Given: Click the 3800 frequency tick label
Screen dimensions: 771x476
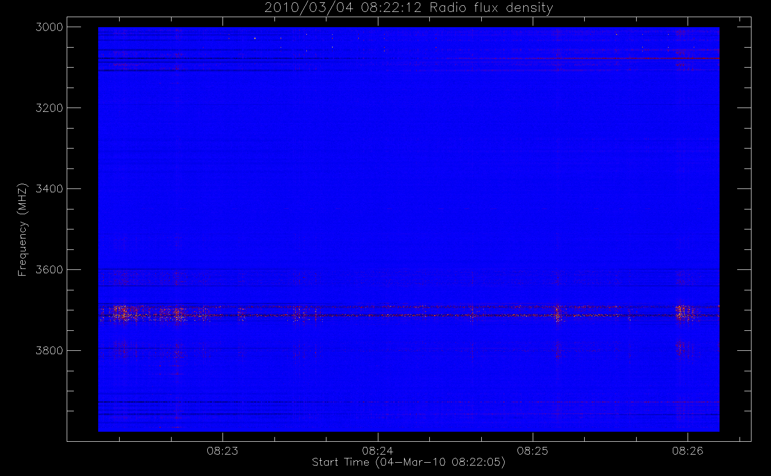Looking at the screenshot, I should (50, 351).
